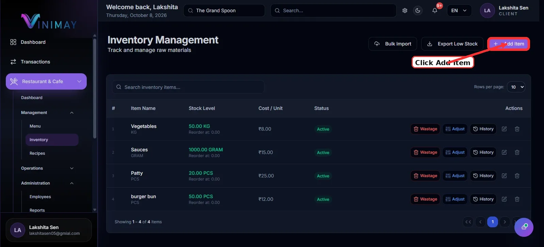Click Export Low Stock button
The height and width of the screenshot is (247, 544).
(452, 44)
